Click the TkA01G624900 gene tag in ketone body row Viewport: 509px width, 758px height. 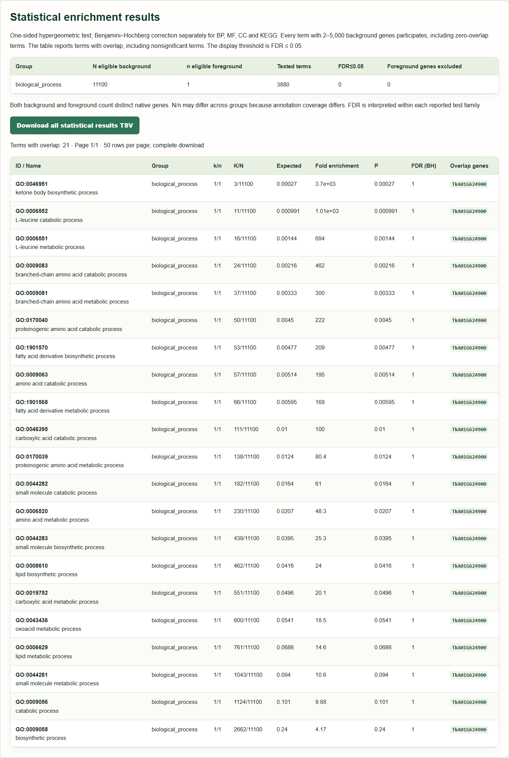coord(469,184)
